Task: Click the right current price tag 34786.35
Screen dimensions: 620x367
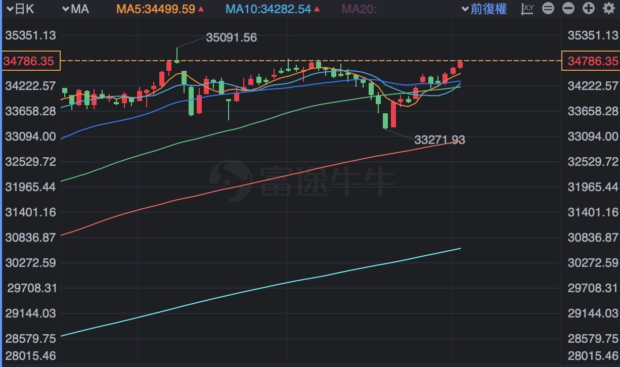Action: [590, 61]
